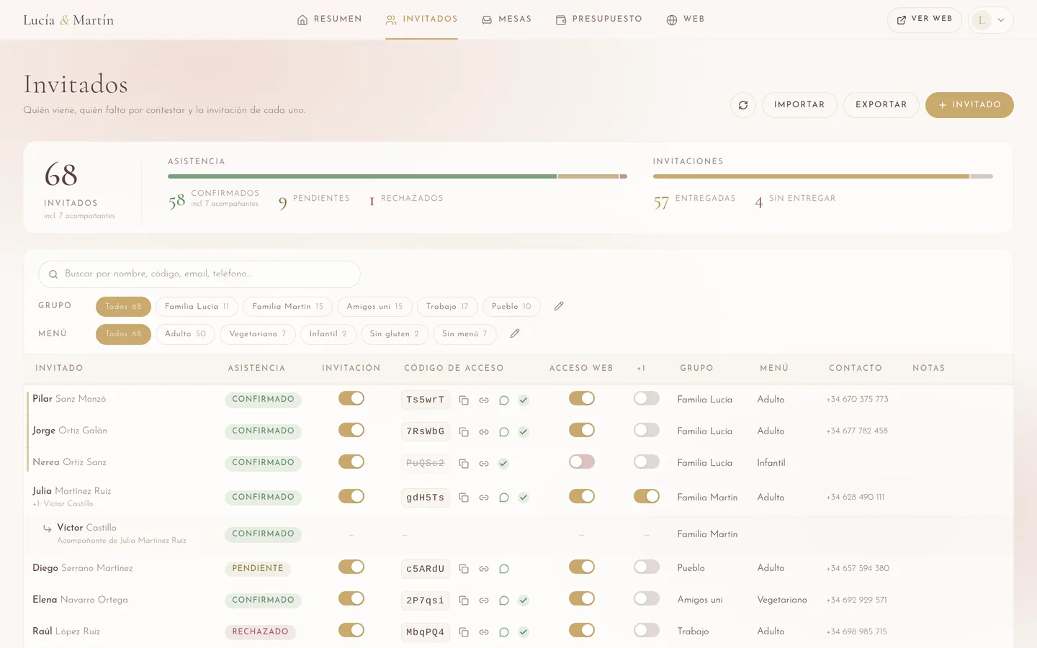Click the Ver Web button
Viewport: 1037px width, 648px height.
[925, 20]
